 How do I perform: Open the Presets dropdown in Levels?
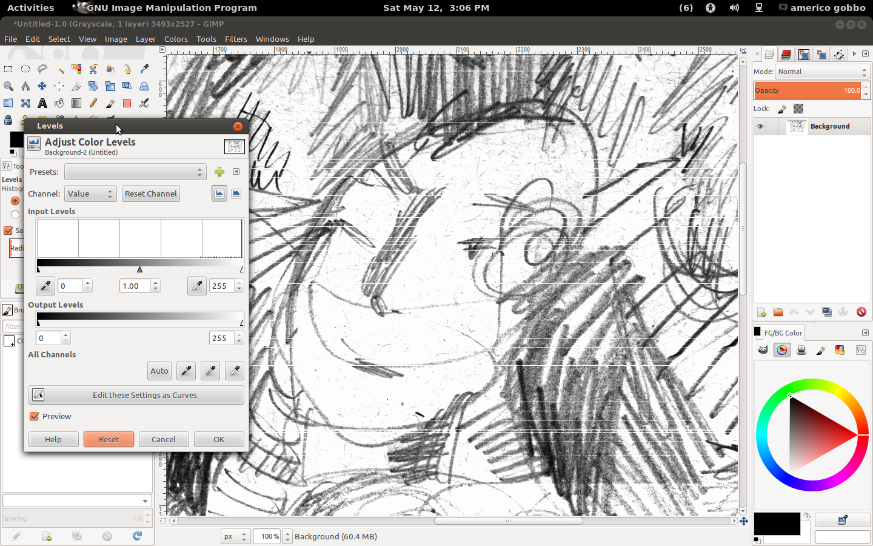click(135, 172)
